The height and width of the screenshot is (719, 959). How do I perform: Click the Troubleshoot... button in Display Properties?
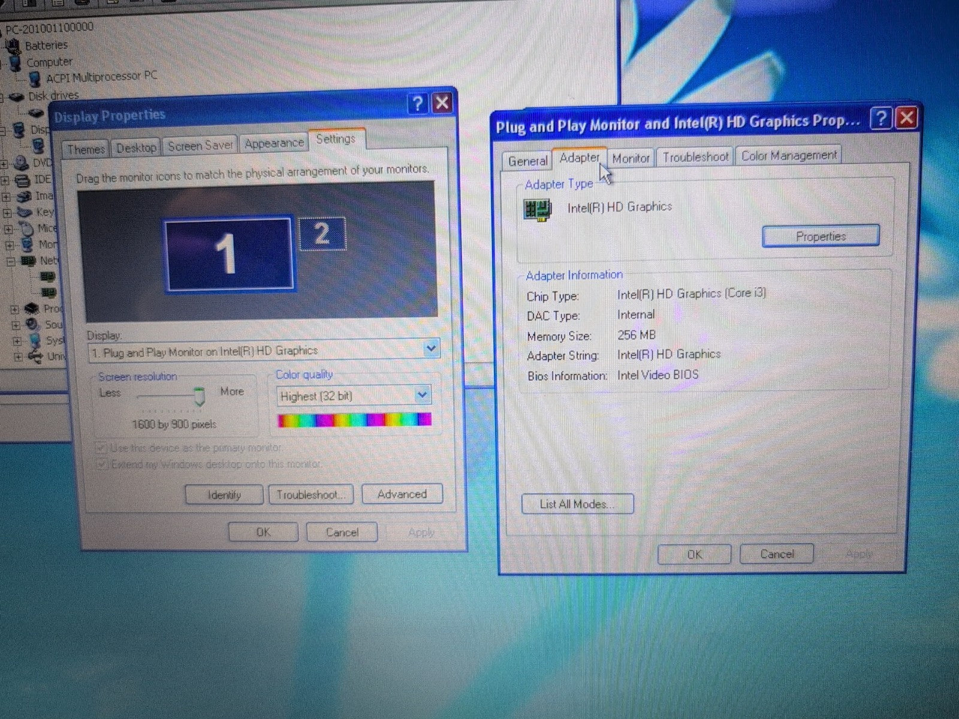click(x=310, y=494)
